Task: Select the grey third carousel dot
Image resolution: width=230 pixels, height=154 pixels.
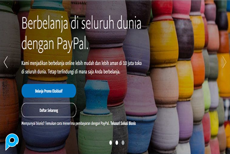Action: (x=123, y=143)
